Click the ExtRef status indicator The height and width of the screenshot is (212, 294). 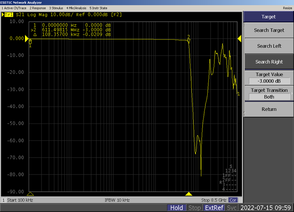click(214, 208)
